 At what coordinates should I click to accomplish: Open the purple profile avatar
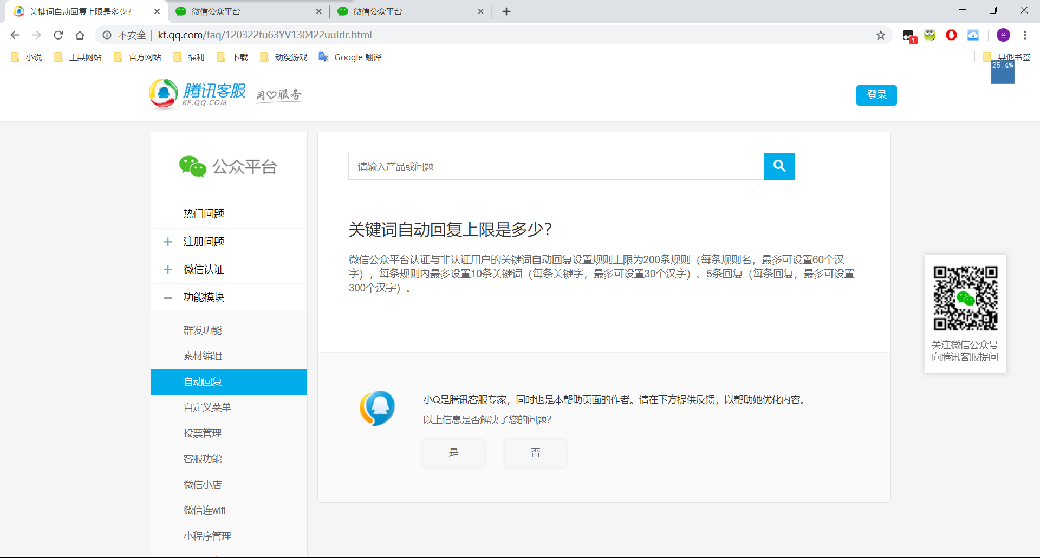coord(1003,35)
